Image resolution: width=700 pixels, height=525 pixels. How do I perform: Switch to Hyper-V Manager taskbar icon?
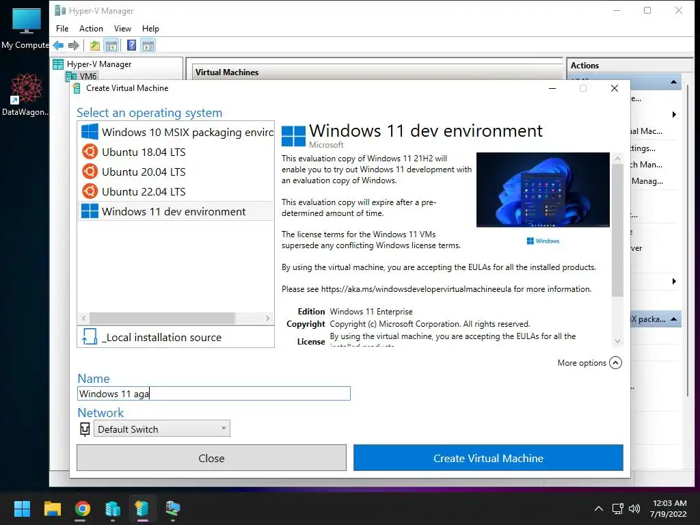click(x=113, y=509)
